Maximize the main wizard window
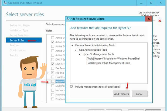 [x=151, y=3]
